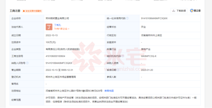Click help icon next to 纳税人识别号

tap(27, 63)
